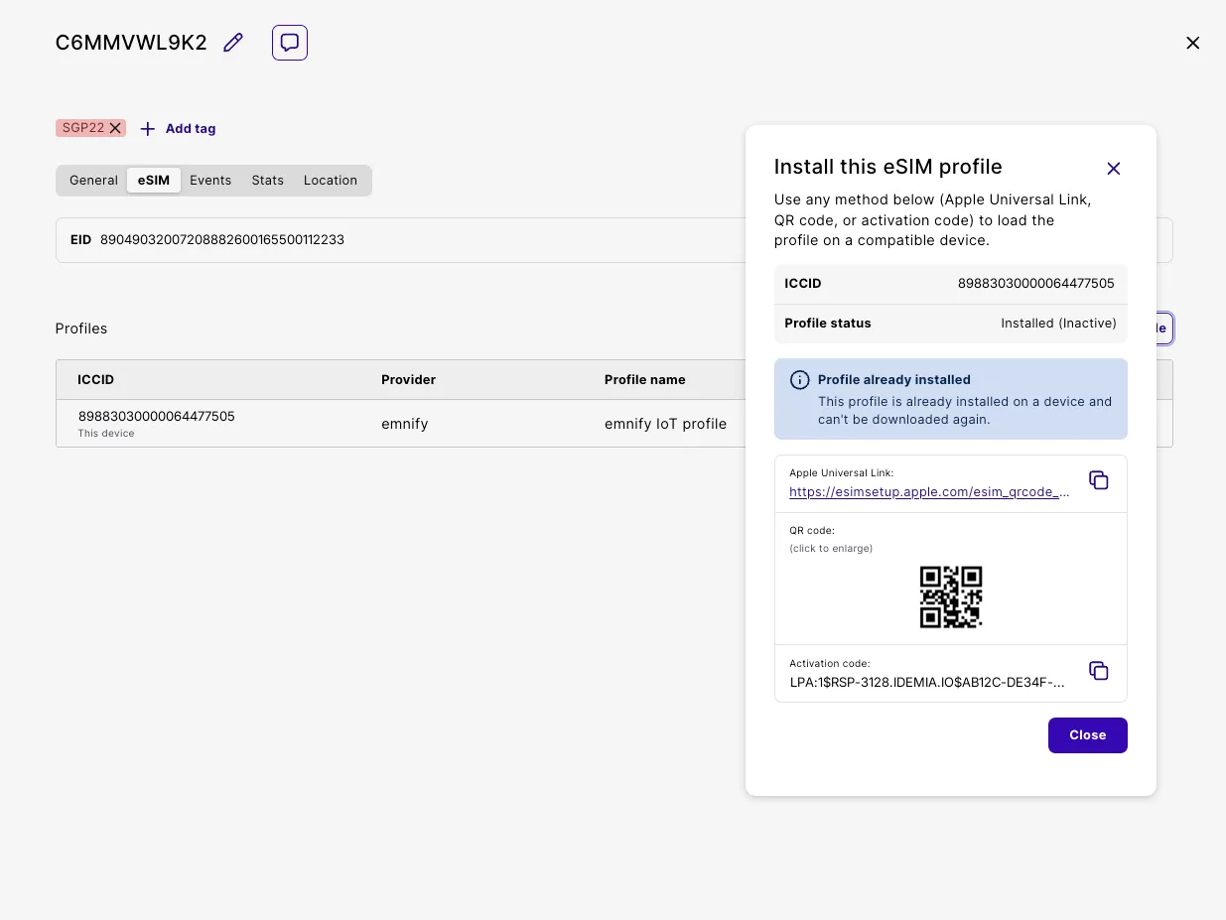Click the pencil icon to rename C6MMVWL9K2
Viewport: 1226px width, 920px height.
pos(233,43)
